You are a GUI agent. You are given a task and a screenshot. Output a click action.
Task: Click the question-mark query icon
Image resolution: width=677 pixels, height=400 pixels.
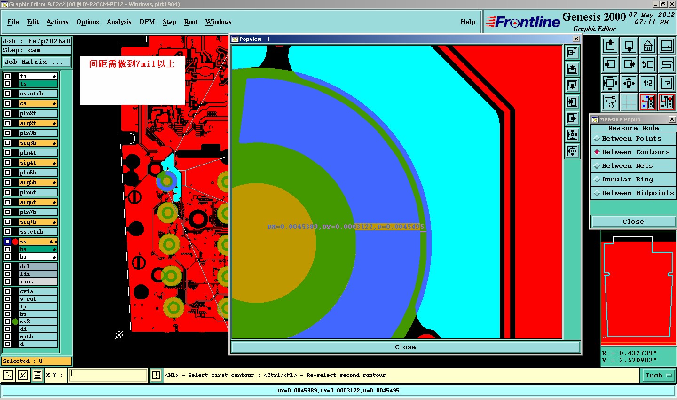[667, 83]
